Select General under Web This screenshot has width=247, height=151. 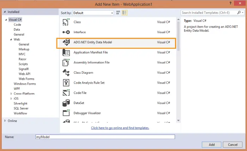coord(24,44)
